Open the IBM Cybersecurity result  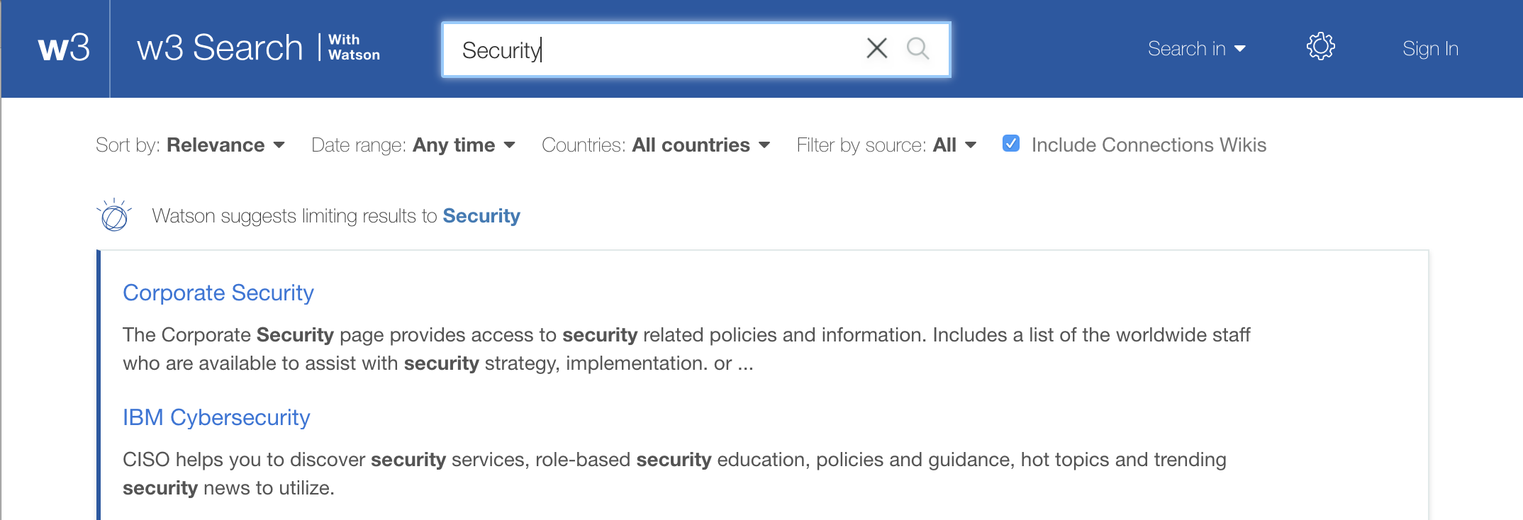216,418
